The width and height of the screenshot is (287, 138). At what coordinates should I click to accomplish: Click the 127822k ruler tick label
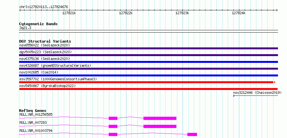click(126, 13)
